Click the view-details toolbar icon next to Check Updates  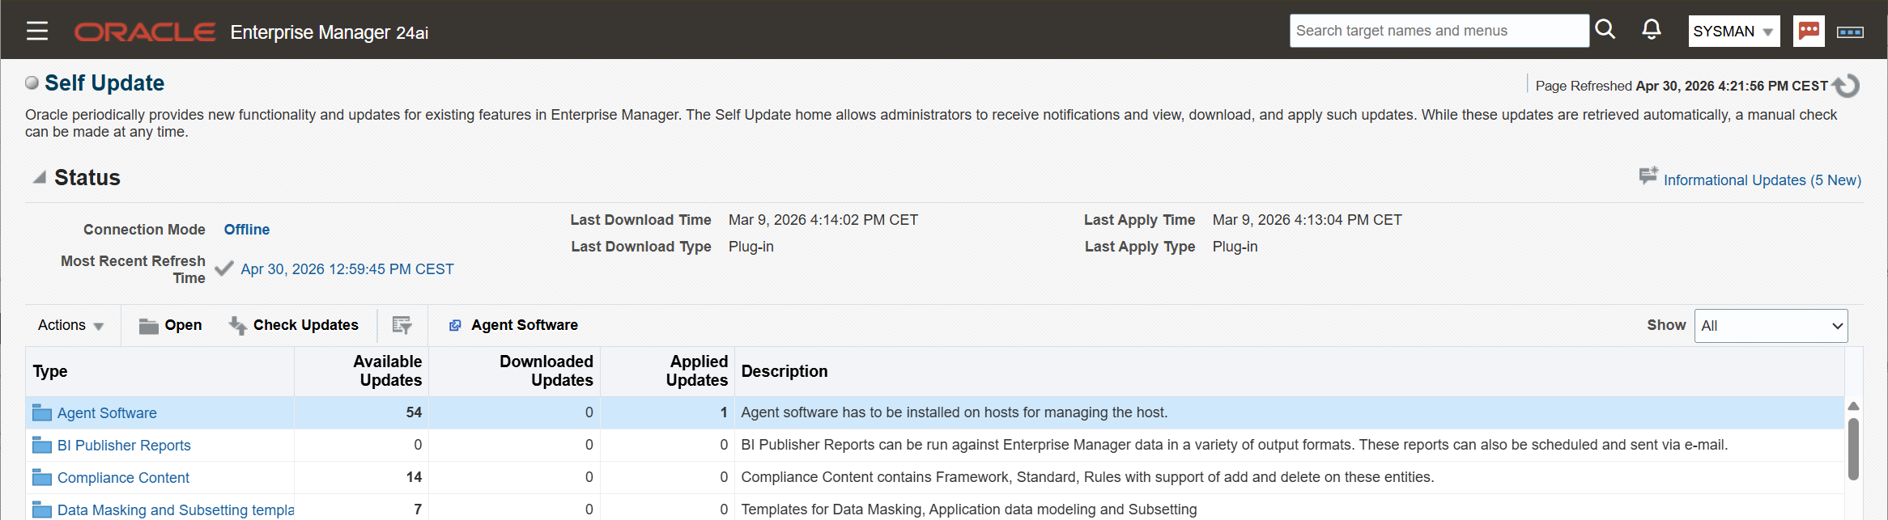402,325
